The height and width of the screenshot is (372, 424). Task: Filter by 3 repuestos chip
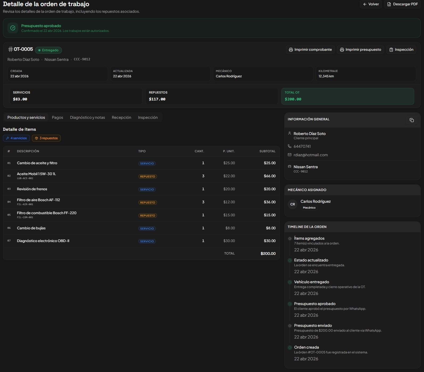[46, 138]
